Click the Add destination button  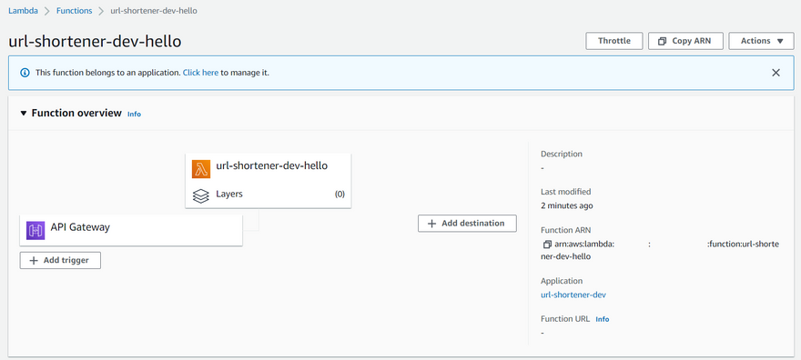467,224
